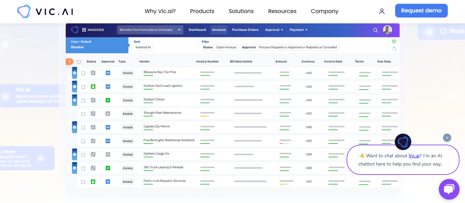Expand the orange side panel arrow
The height and width of the screenshot is (203, 465).
coord(70,61)
